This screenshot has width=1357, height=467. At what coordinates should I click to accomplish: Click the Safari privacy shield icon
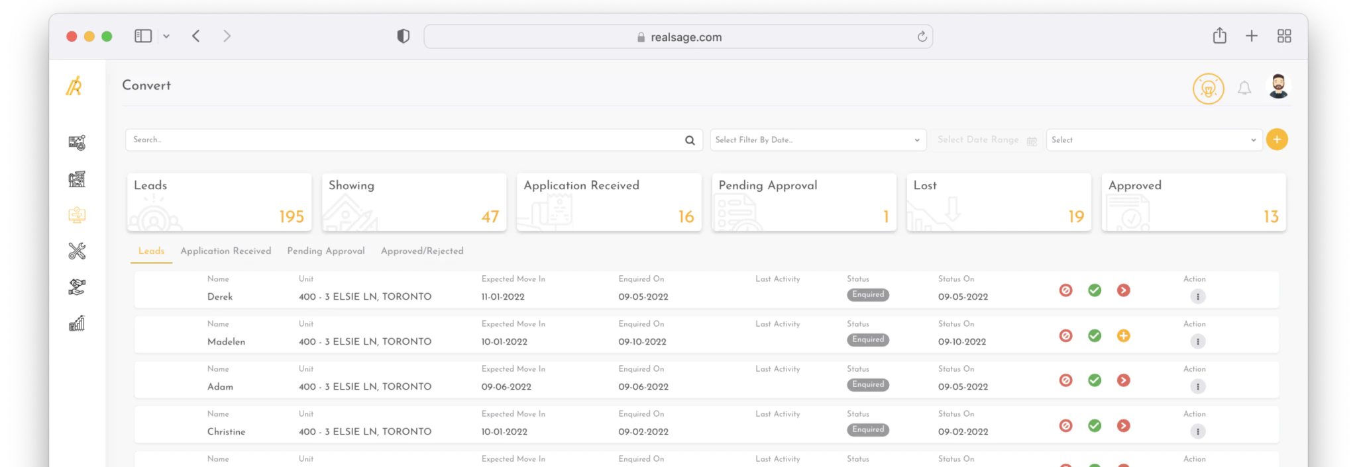[403, 36]
